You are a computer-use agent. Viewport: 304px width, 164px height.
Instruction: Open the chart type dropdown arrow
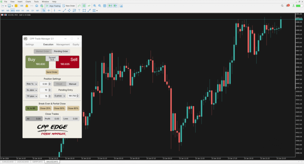(6, 6)
